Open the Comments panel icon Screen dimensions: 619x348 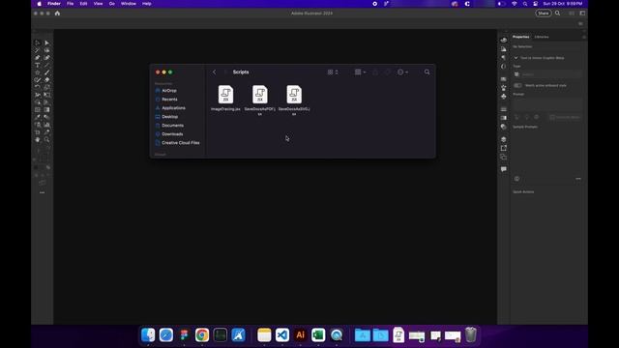point(504,169)
